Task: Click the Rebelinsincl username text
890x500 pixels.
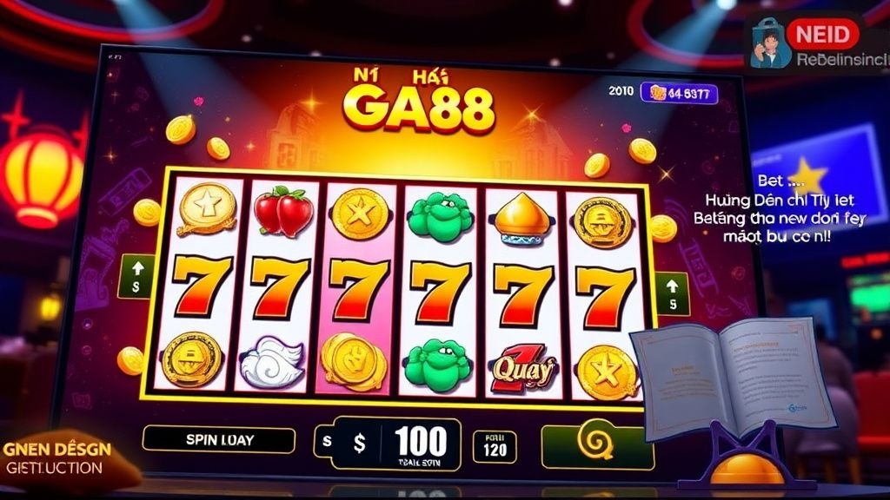Action: (x=841, y=60)
